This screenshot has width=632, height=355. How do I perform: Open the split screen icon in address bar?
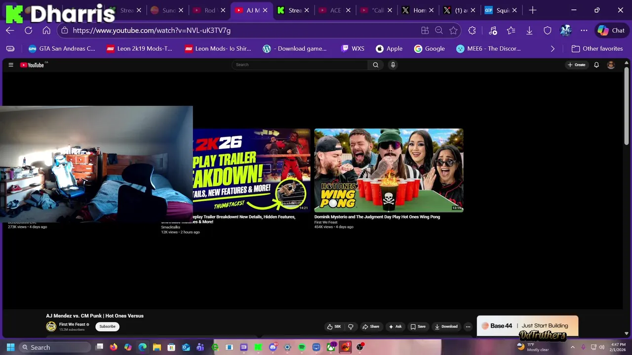coord(425,31)
